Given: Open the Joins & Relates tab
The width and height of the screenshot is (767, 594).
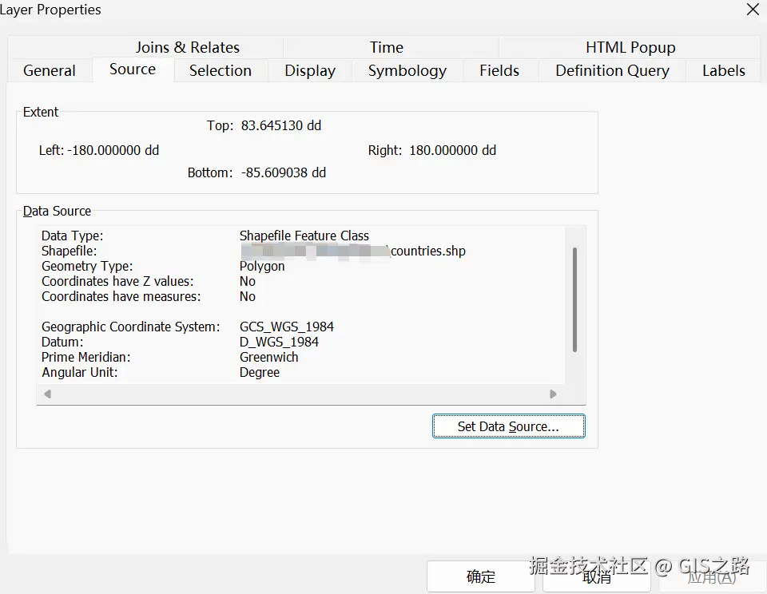Looking at the screenshot, I should pyautogui.click(x=188, y=47).
